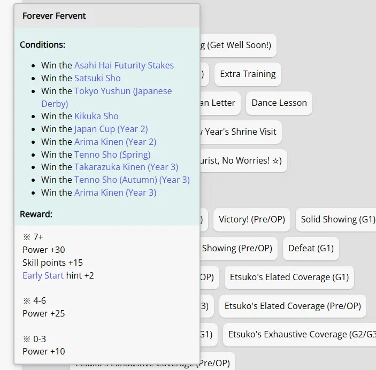Viewport: 376px width, 370px height.
Task: Select the Dance Lesson event
Action: tap(279, 103)
